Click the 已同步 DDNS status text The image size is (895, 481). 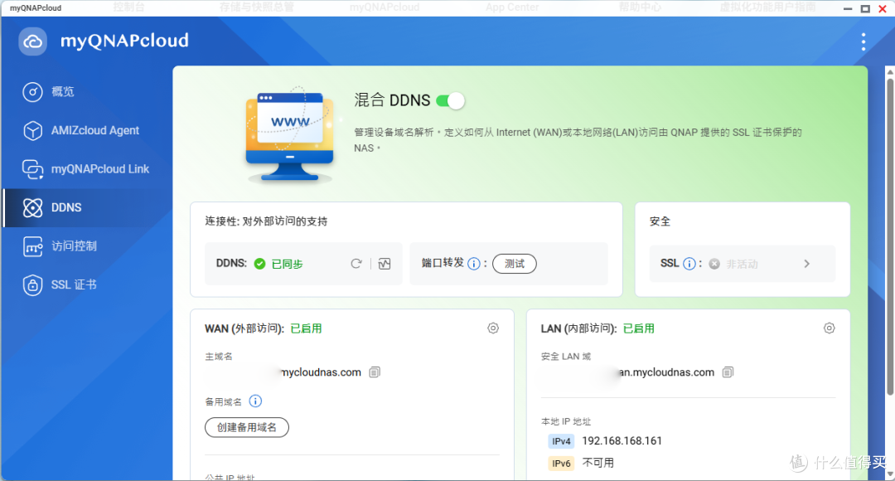(x=287, y=264)
